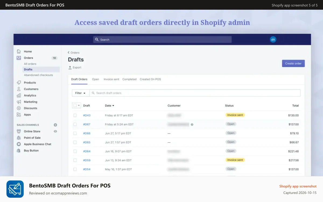Screen dimensions: 323x202
Task: Open Drafts in sidebar
Action: pyautogui.click(x=41, y=69)
